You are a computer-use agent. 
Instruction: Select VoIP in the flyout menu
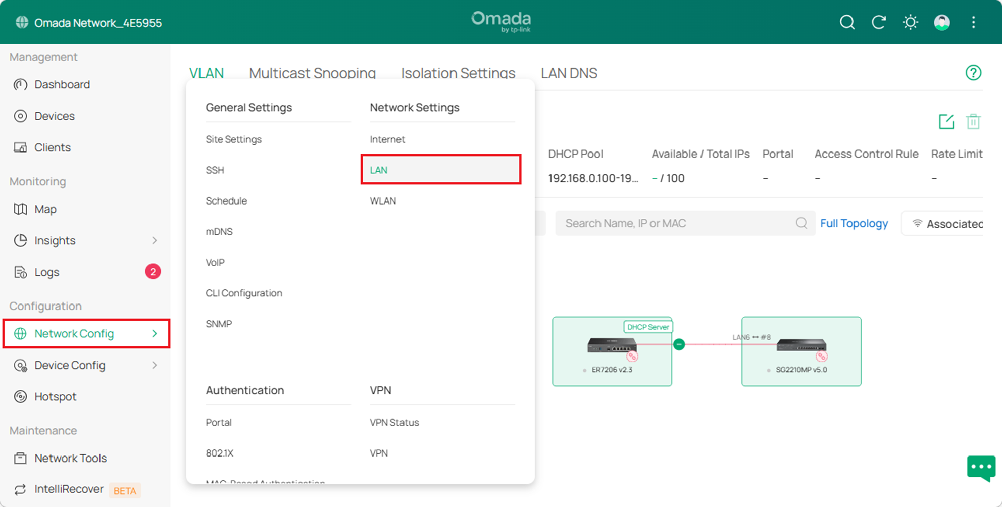(215, 262)
